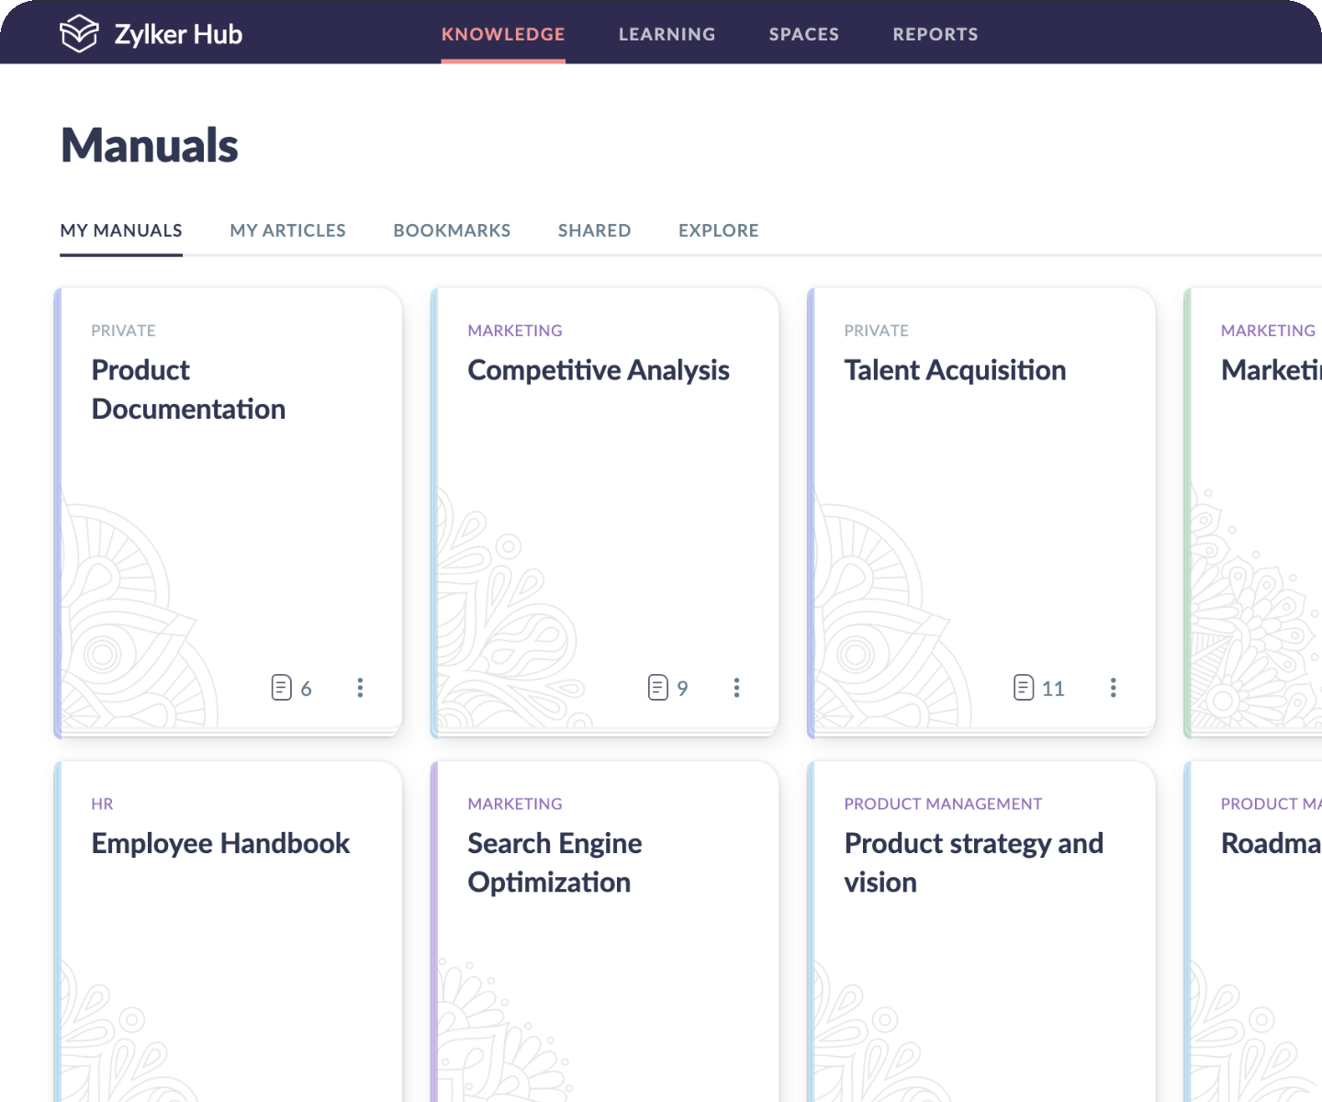Image resolution: width=1322 pixels, height=1102 pixels.
Task: Go to the Reports navigation tab
Action: click(935, 34)
